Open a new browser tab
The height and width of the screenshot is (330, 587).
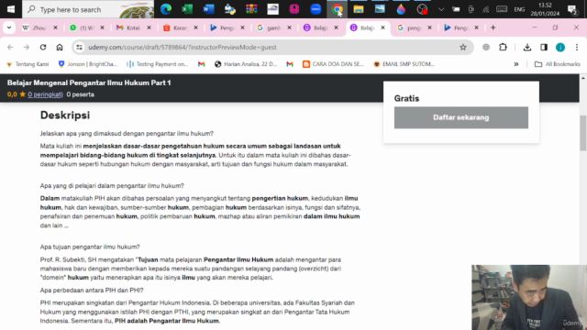point(493,27)
